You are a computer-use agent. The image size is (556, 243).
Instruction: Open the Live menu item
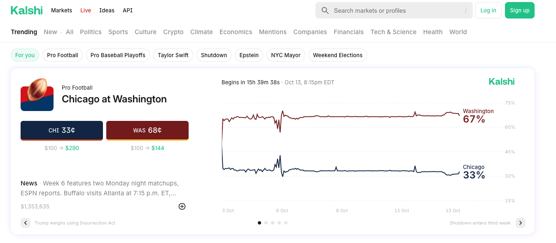coord(86,10)
